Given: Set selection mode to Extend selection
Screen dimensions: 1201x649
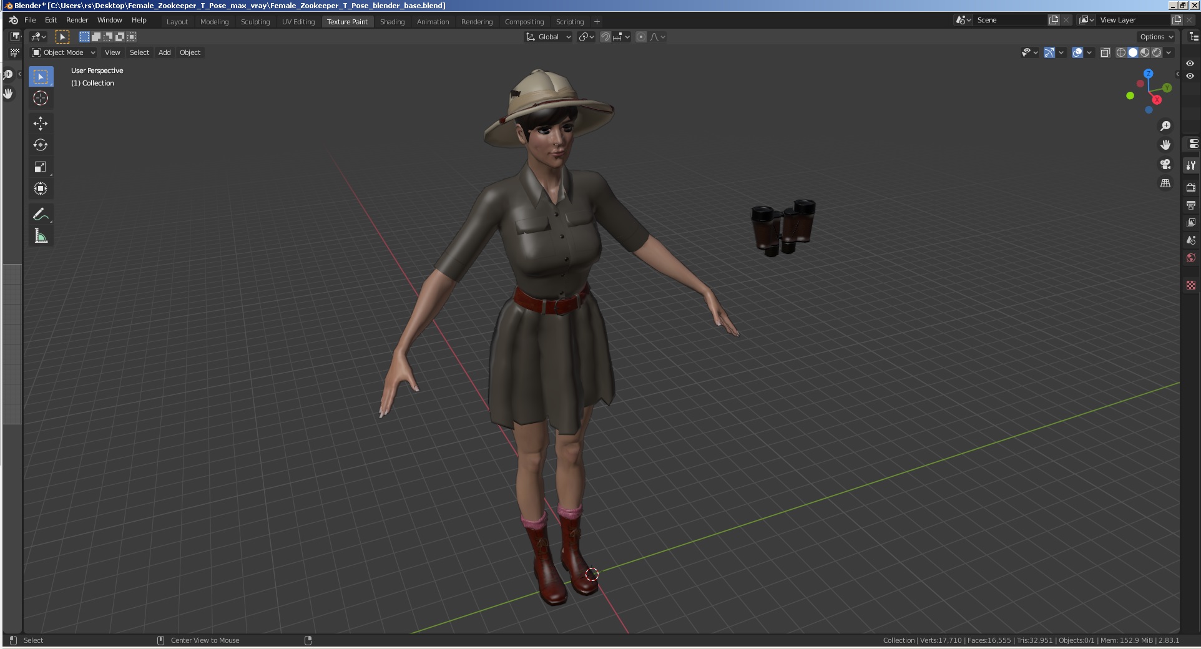Looking at the screenshot, I should click(x=96, y=37).
